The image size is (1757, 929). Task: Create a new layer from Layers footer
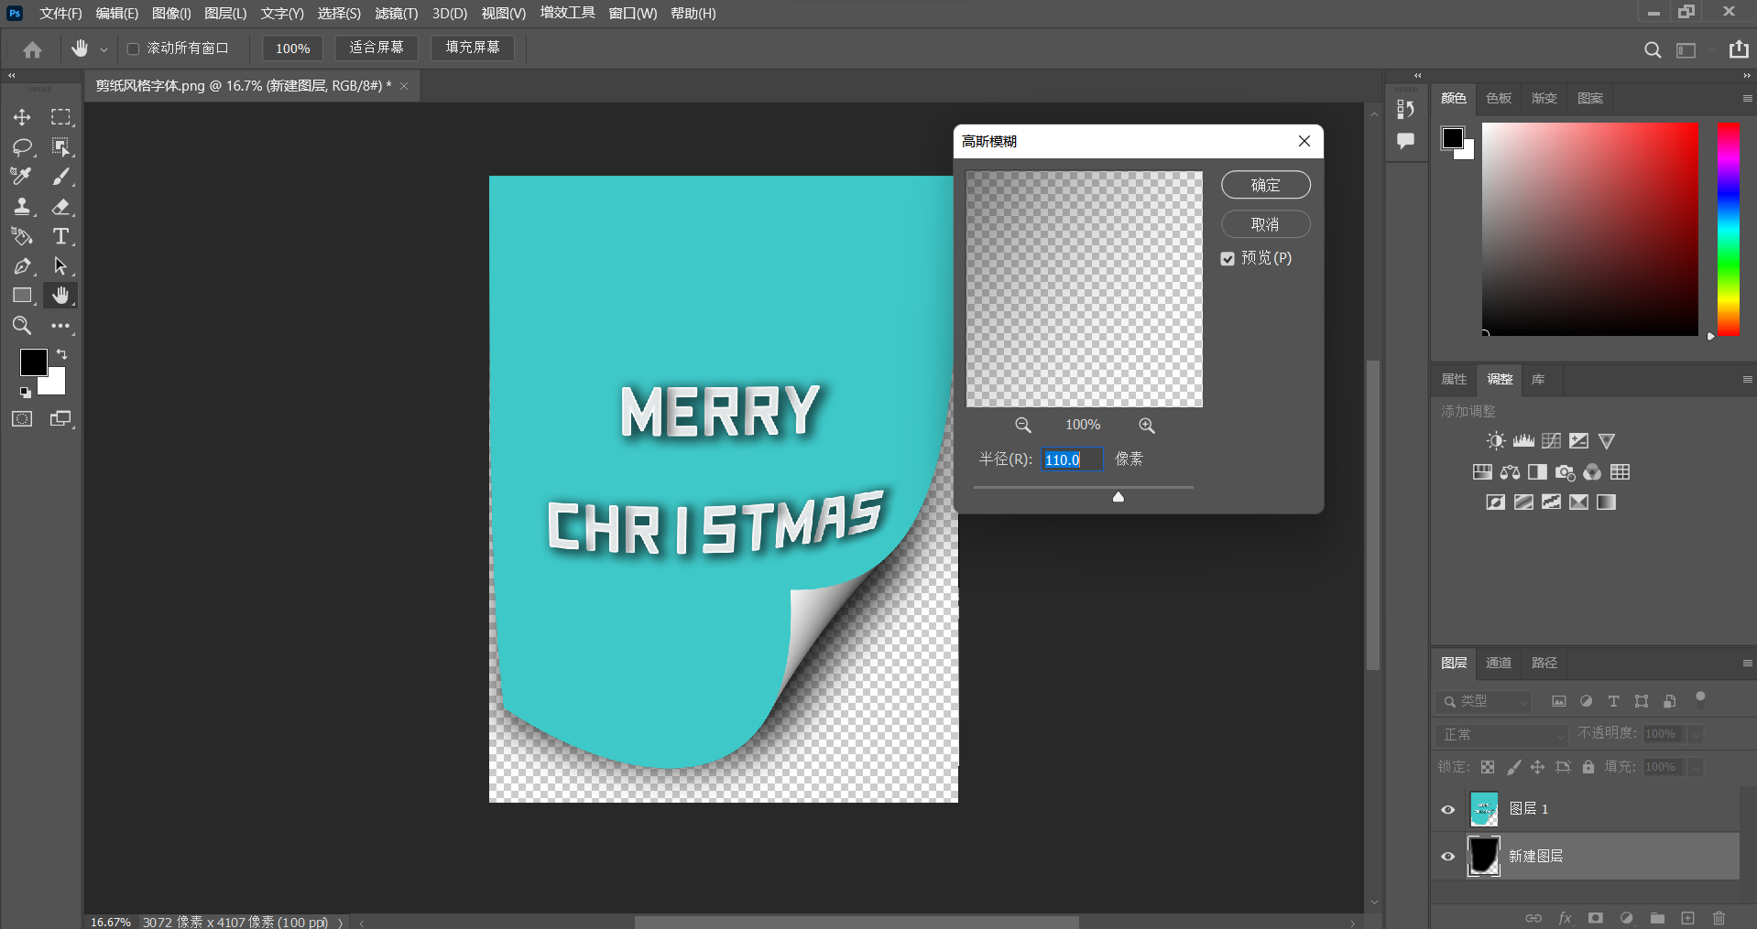click(x=1688, y=918)
